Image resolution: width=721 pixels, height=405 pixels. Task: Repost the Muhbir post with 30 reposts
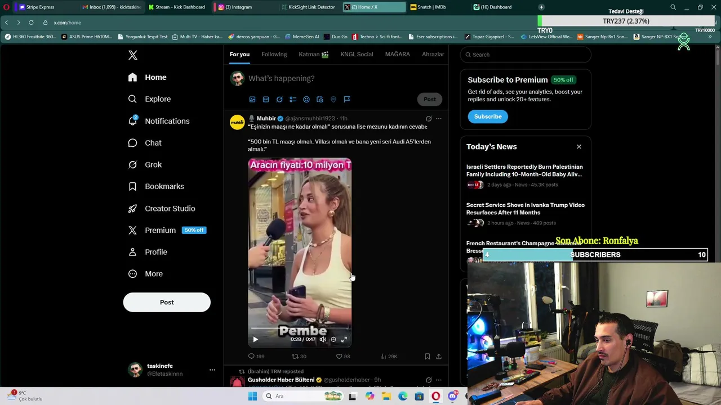(x=299, y=356)
